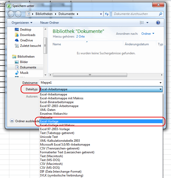Expand the chevron after Bibliotheken in the path
This screenshot has width=171, height=178.
56,14
